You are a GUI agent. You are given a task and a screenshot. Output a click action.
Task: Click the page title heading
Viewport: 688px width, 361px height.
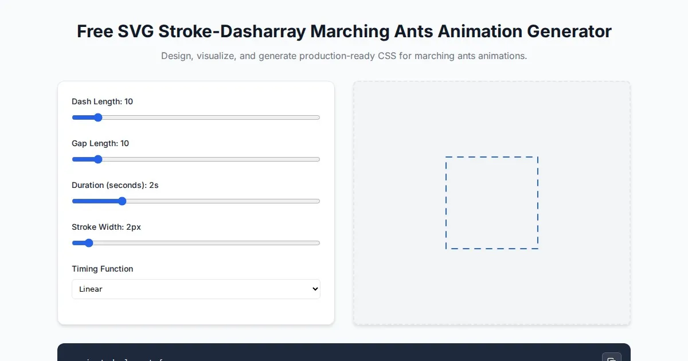pyautogui.click(x=344, y=31)
